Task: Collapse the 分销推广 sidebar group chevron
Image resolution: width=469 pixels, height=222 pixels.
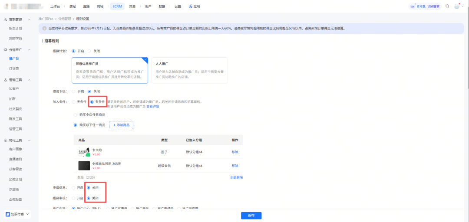Action: point(29,49)
